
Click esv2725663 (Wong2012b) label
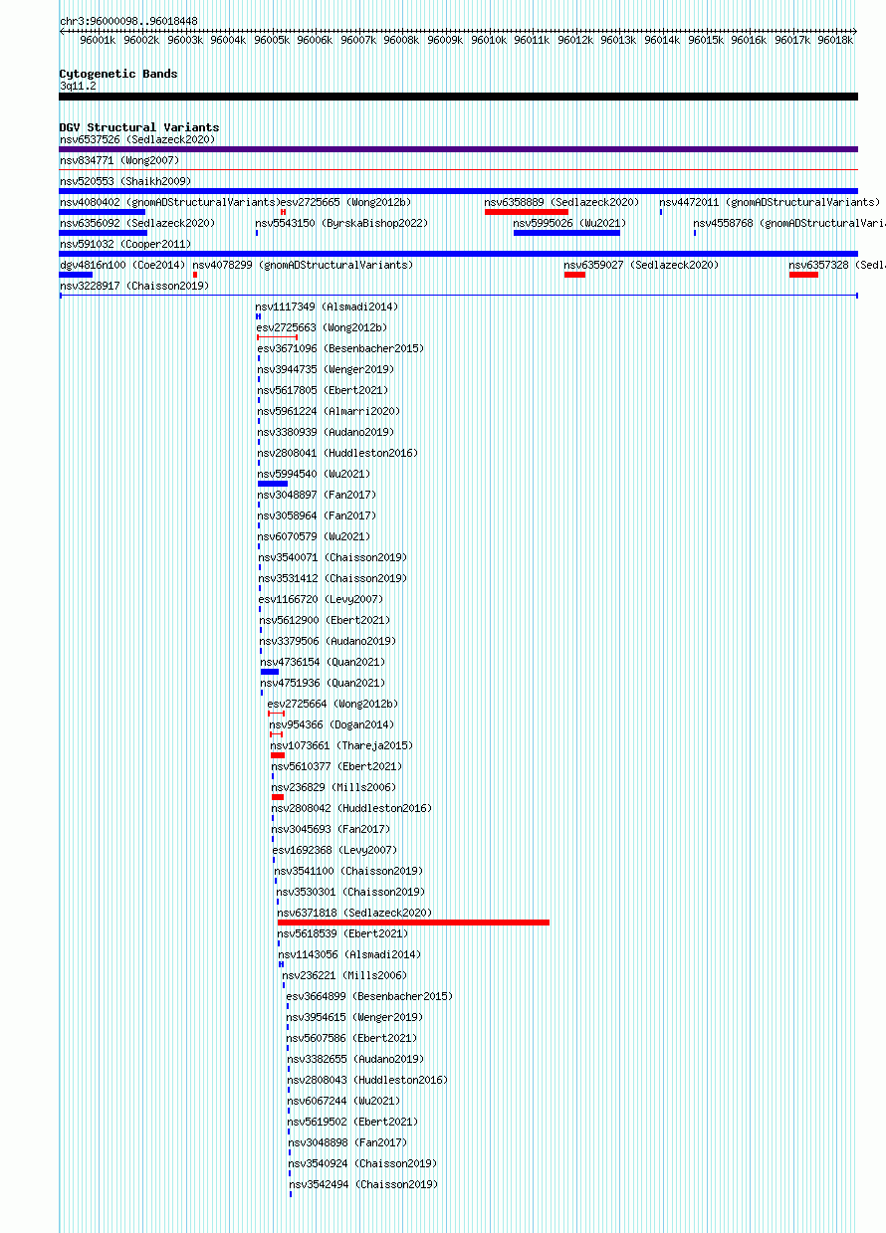[322, 327]
